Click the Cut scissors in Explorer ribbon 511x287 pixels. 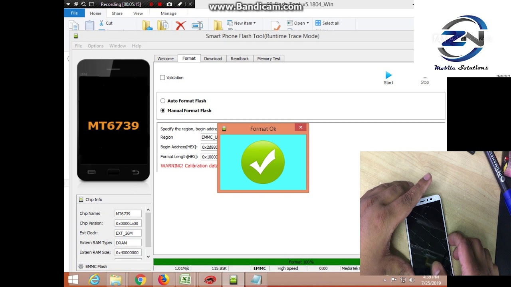(101, 23)
